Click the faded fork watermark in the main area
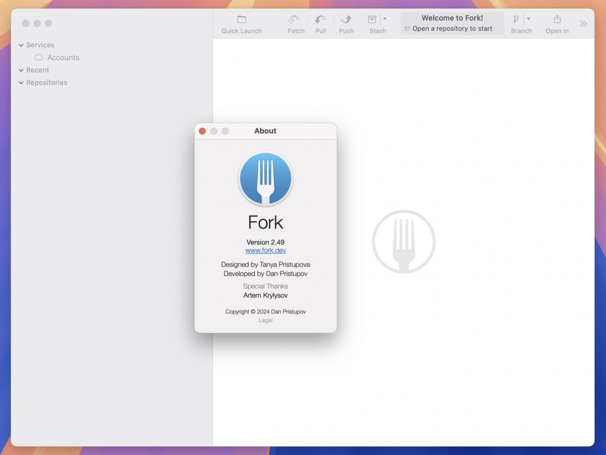Viewport: 606px width, 455px height. coord(404,241)
